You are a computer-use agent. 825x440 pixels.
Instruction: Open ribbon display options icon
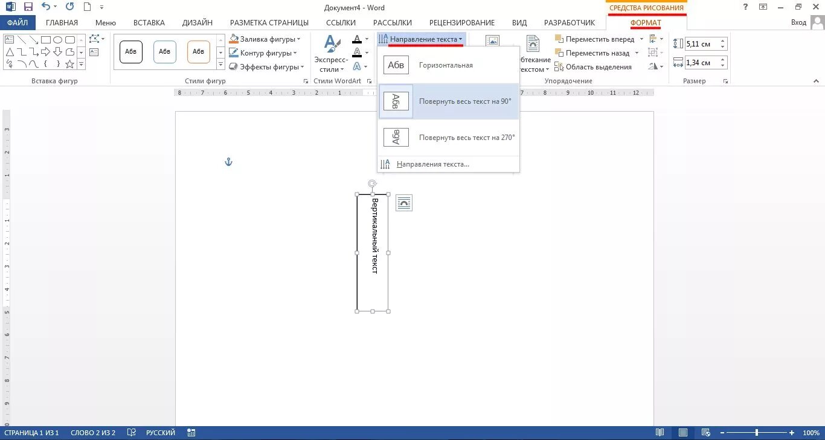(763, 7)
